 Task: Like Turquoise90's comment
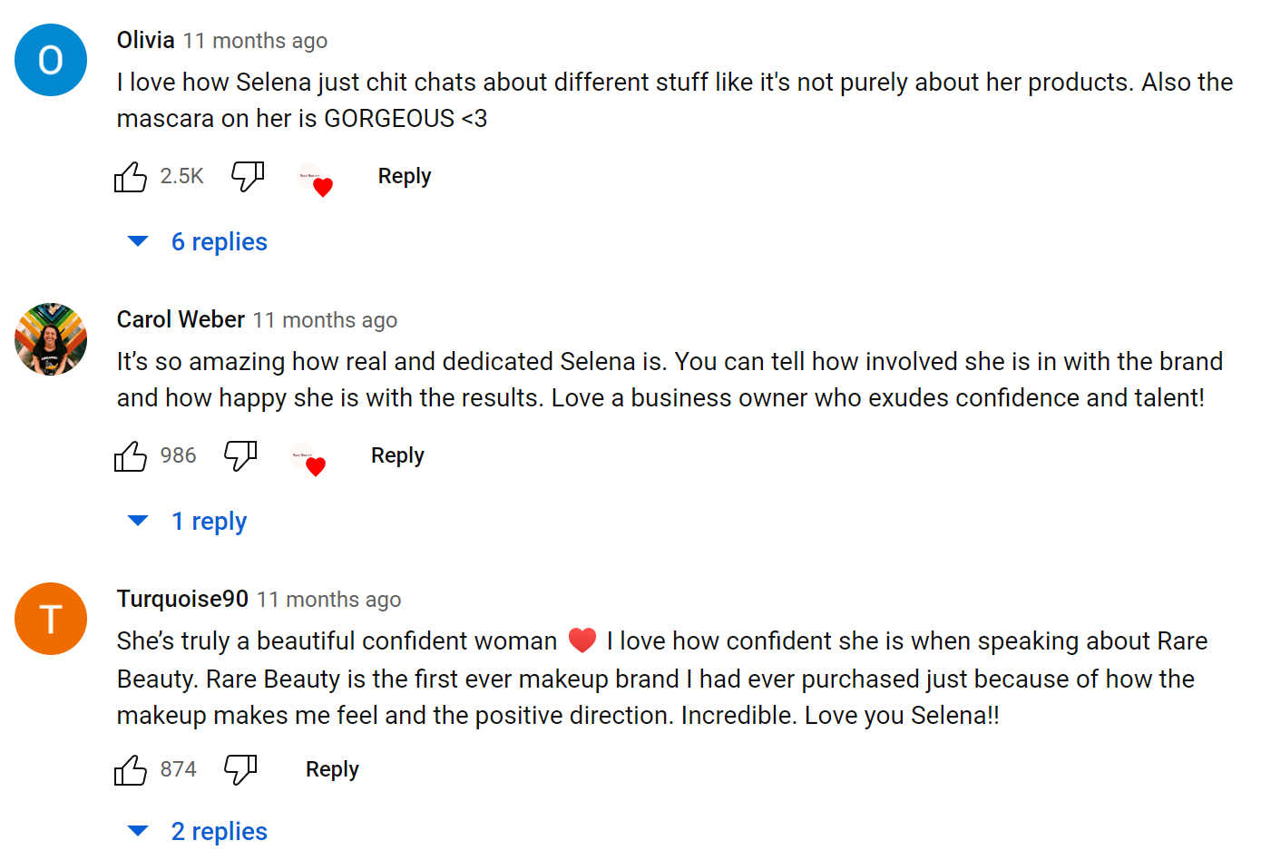coord(131,770)
